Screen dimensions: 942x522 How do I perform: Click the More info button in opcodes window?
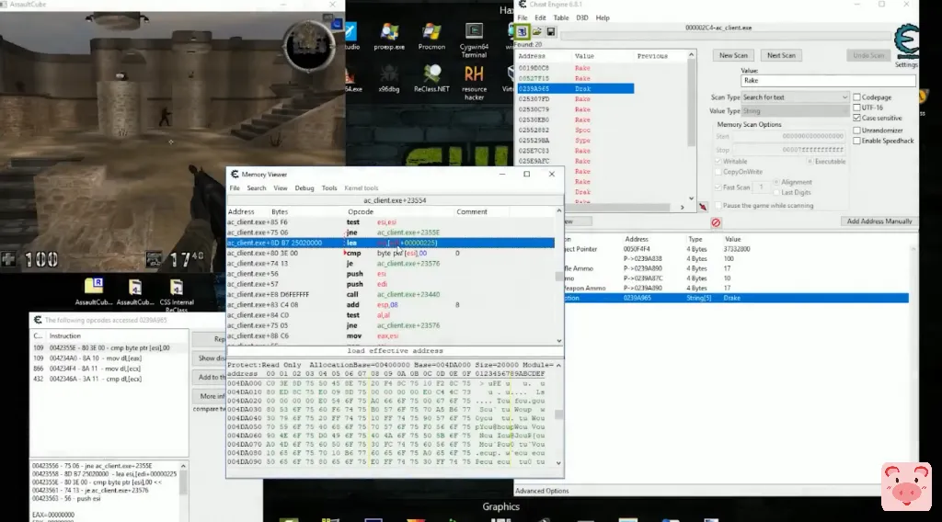click(212, 396)
